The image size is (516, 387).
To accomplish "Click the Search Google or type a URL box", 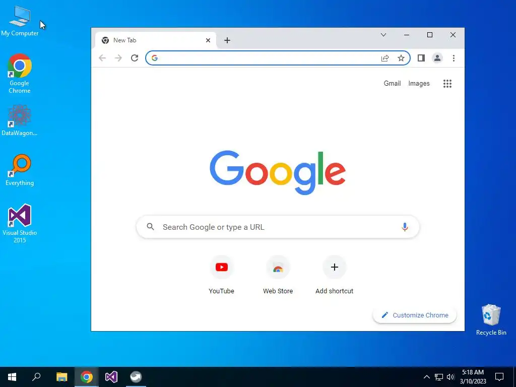I will (x=278, y=227).
